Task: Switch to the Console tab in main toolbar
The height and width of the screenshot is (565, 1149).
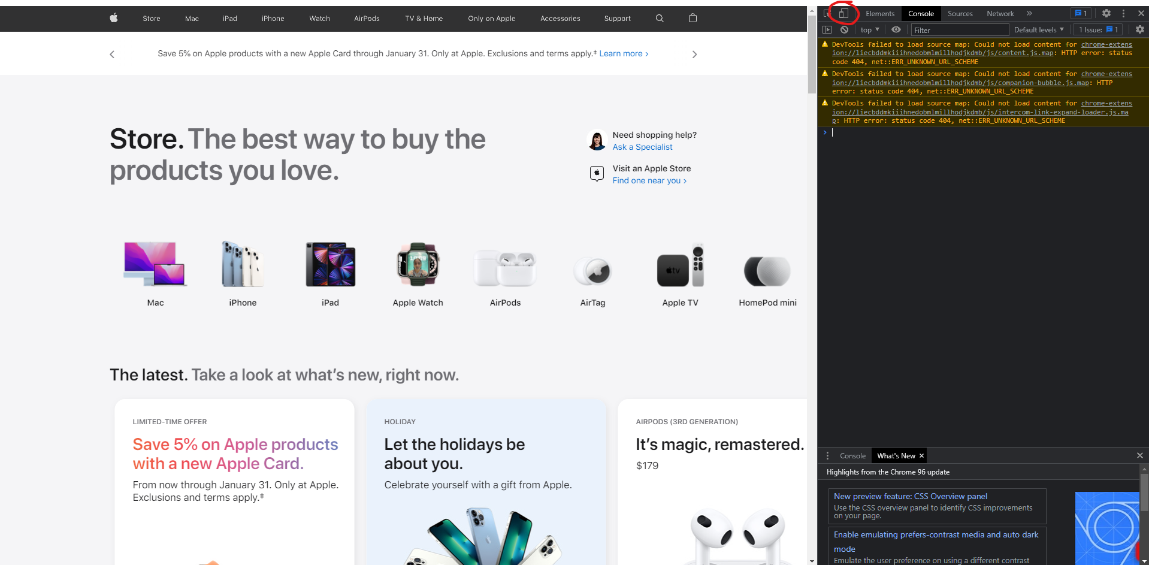Action: click(x=921, y=14)
